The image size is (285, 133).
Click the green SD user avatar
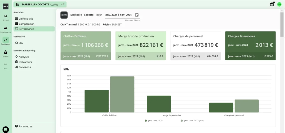(279, 4)
